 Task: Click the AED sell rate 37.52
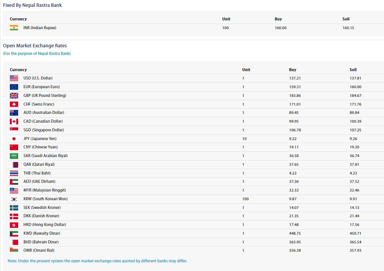pos(354,182)
